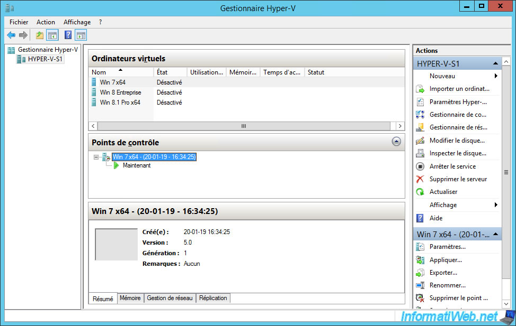Switch to the Réplication tab

[x=213, y=298]
